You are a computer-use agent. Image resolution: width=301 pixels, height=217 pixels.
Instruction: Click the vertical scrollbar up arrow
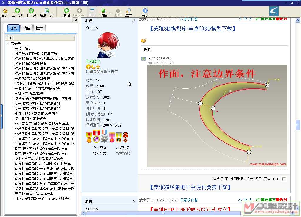(297, 20)
